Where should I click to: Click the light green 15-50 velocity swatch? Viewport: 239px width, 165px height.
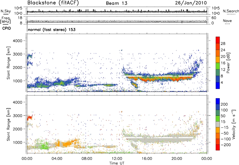point(218,119)
